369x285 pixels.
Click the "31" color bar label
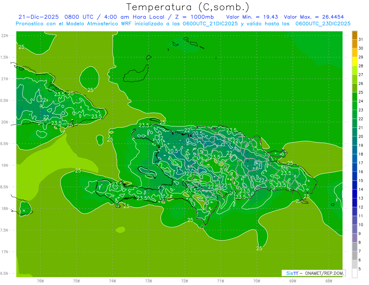[361, 39]
